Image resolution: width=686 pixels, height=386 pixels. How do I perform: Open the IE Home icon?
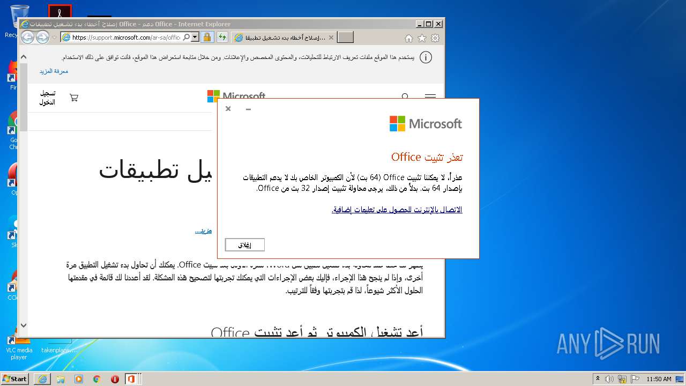tap(409, 38)
